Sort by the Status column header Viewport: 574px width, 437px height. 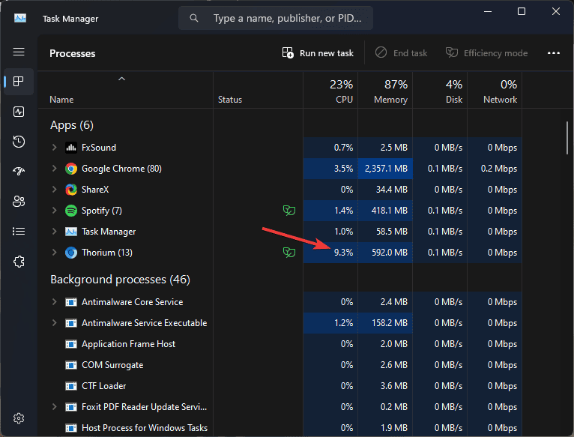pos(258,90)
